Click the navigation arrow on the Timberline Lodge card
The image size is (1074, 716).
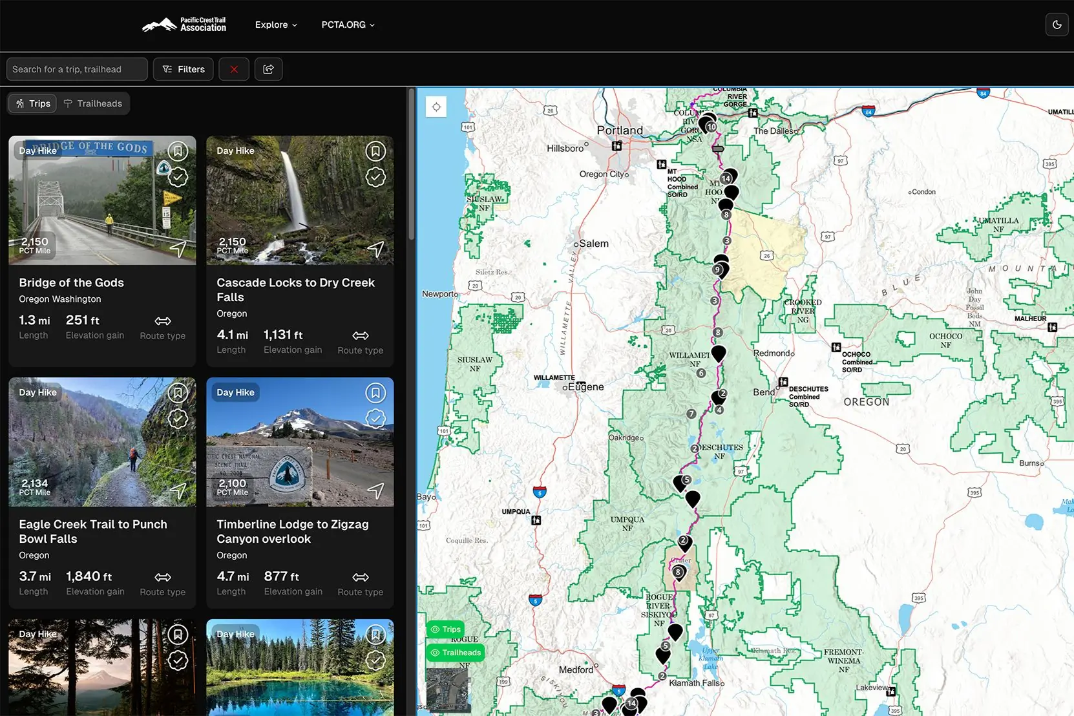coord(375,490)
